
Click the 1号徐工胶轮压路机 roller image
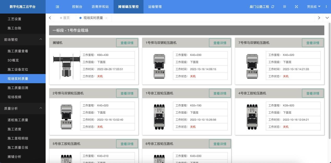[159, 116]
